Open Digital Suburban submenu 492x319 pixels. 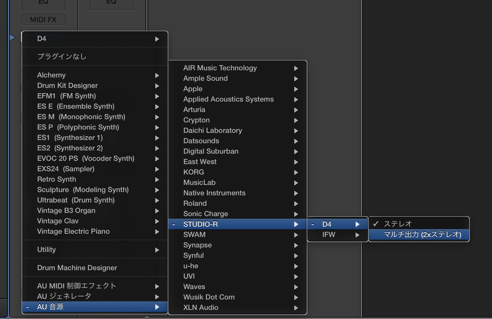pos(238,151)
